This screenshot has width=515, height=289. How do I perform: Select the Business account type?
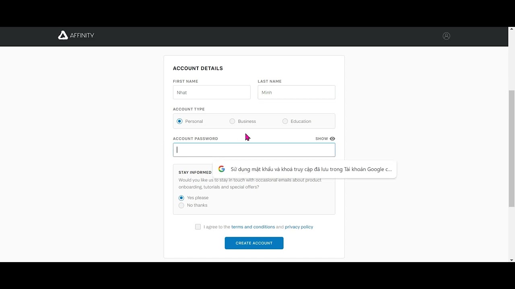click(232, 121)
